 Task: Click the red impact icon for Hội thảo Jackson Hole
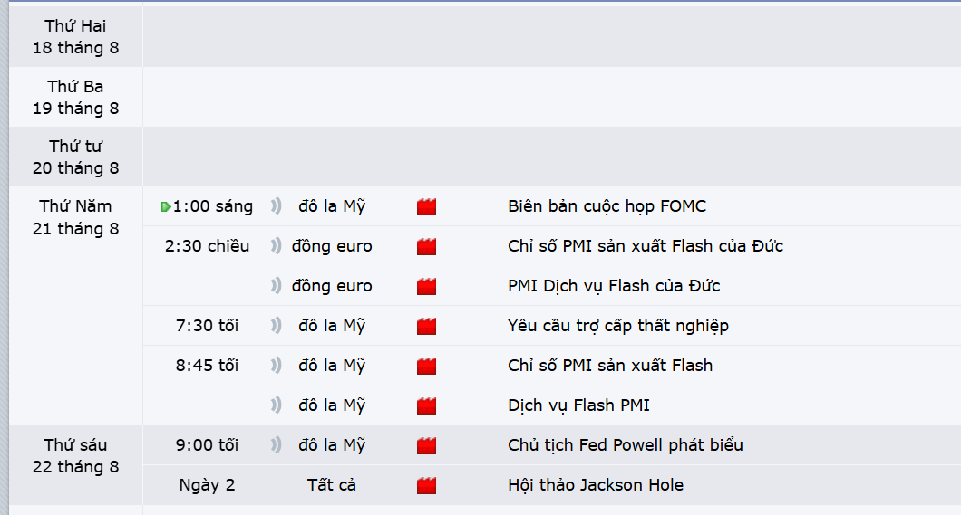(426, 486)
